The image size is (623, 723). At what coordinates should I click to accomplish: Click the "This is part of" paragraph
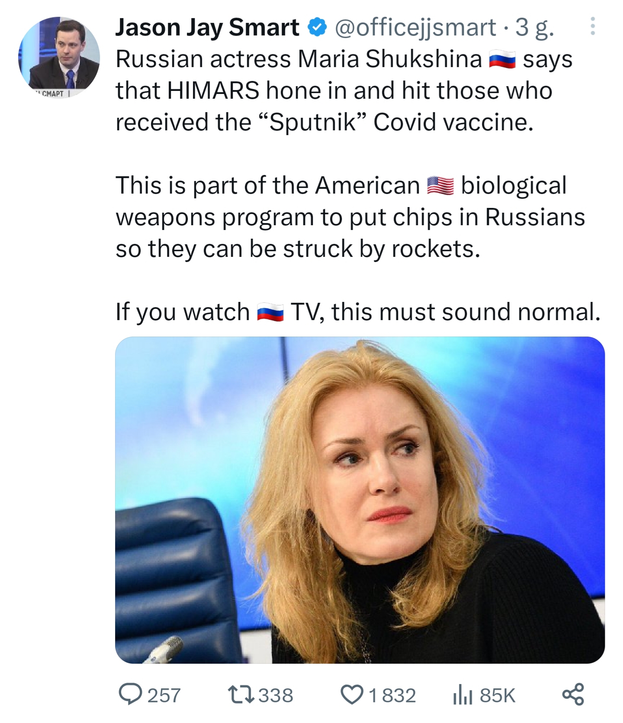[x=350, y=217]
